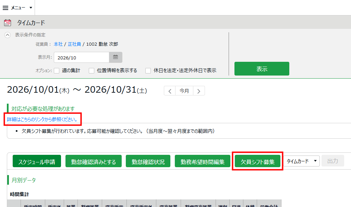The image size is (351, 207).
Task: Click the date range heading 2026/10/01 ～ 2026/10/31
Action: [77, 90]
